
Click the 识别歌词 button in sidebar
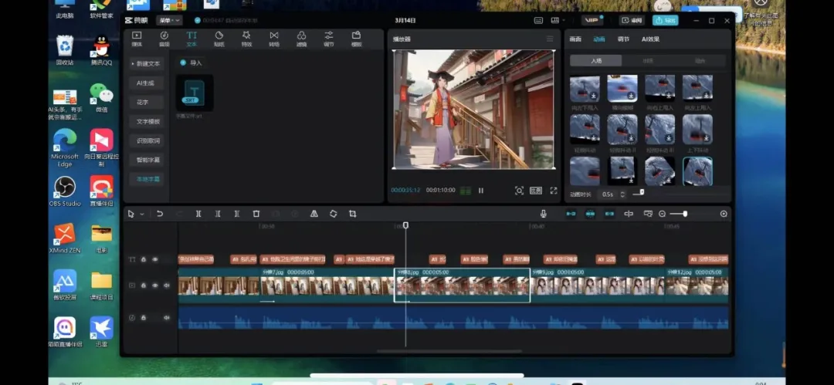[147, 140]
